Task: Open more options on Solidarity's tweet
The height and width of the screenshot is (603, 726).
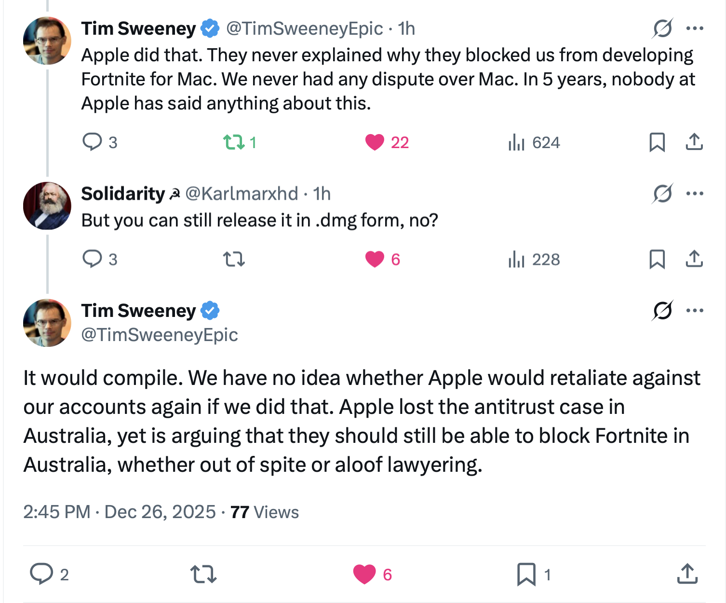Action: pos(695,194)
